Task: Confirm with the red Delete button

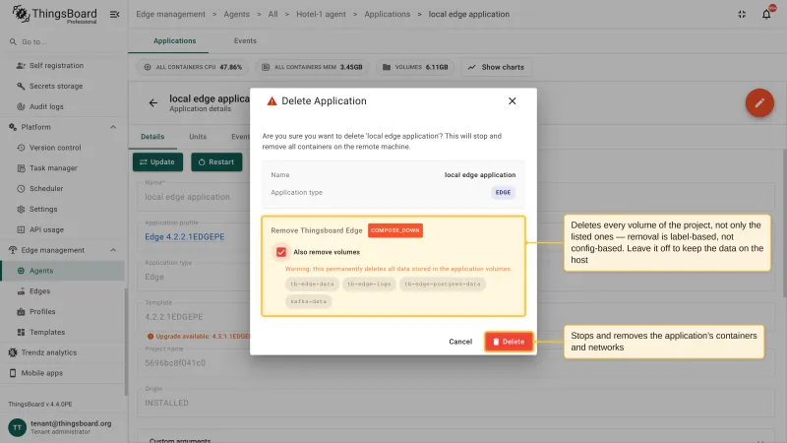Action: point(509,342)
